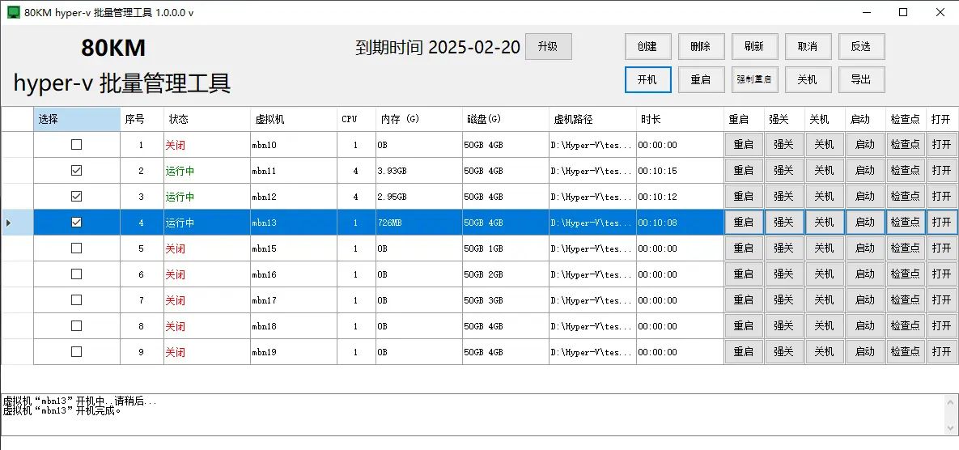Sort by the 内存 (G) column header
The width and height of the screenshot is (959, 450).
point(419,119)
